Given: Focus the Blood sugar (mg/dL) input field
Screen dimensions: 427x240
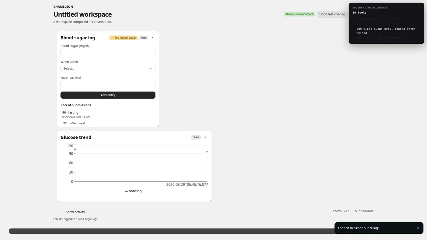Looking at the screenshot, I should click(108, 52).
